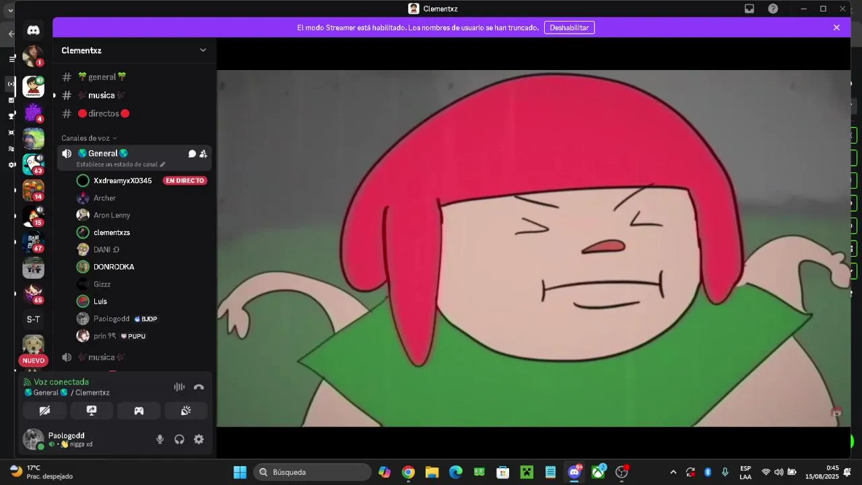Viewport: 862px width, 485px height.
Task: Select the server with 67 notifications badge
Action: click(x=33, y=242)
